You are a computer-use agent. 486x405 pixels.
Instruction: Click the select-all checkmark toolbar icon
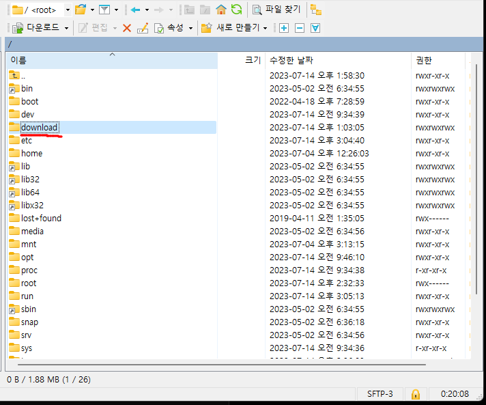pos(315,28)
